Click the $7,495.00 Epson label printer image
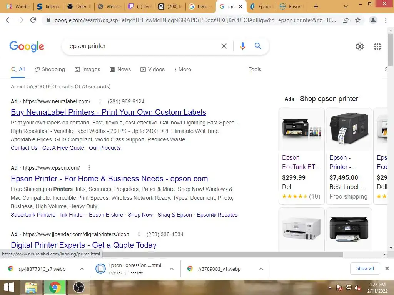 pos(349,129)
